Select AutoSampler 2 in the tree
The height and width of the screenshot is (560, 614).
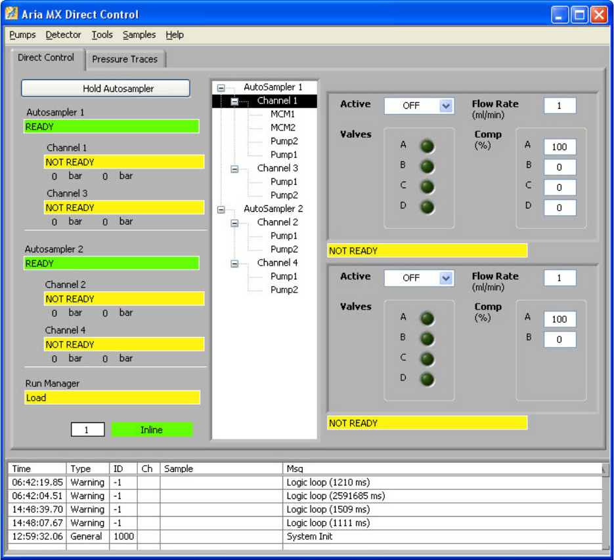273,209
